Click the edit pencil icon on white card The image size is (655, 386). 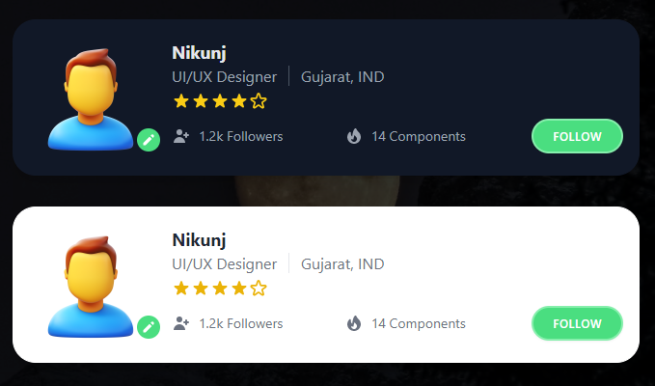tap(149, 327)
